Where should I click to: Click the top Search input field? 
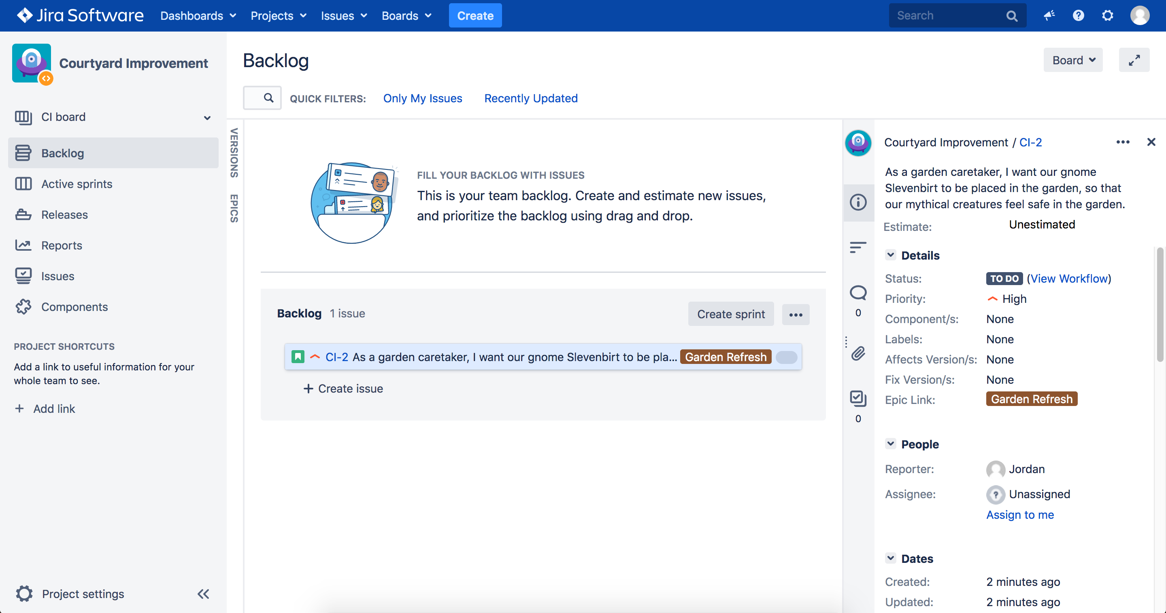tap(948, 16)
